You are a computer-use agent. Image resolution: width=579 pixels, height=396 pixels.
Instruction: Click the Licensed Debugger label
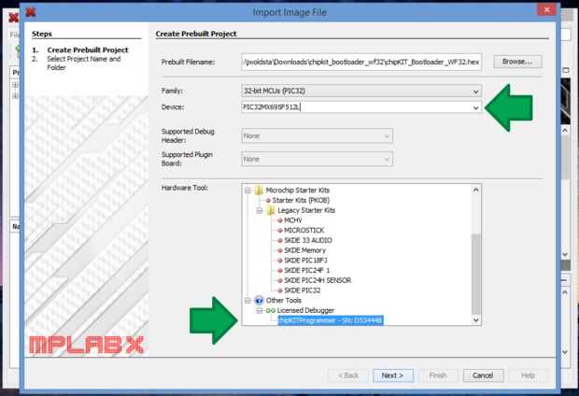coord(305,311)
